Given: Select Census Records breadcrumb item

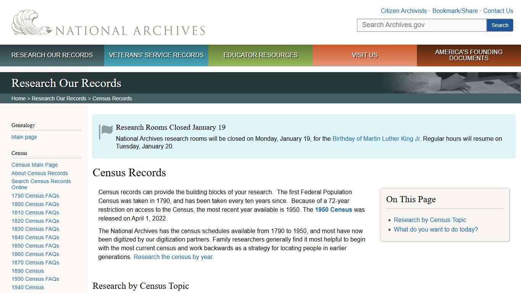Looking at the screenshot, I should tap(112, 98).
